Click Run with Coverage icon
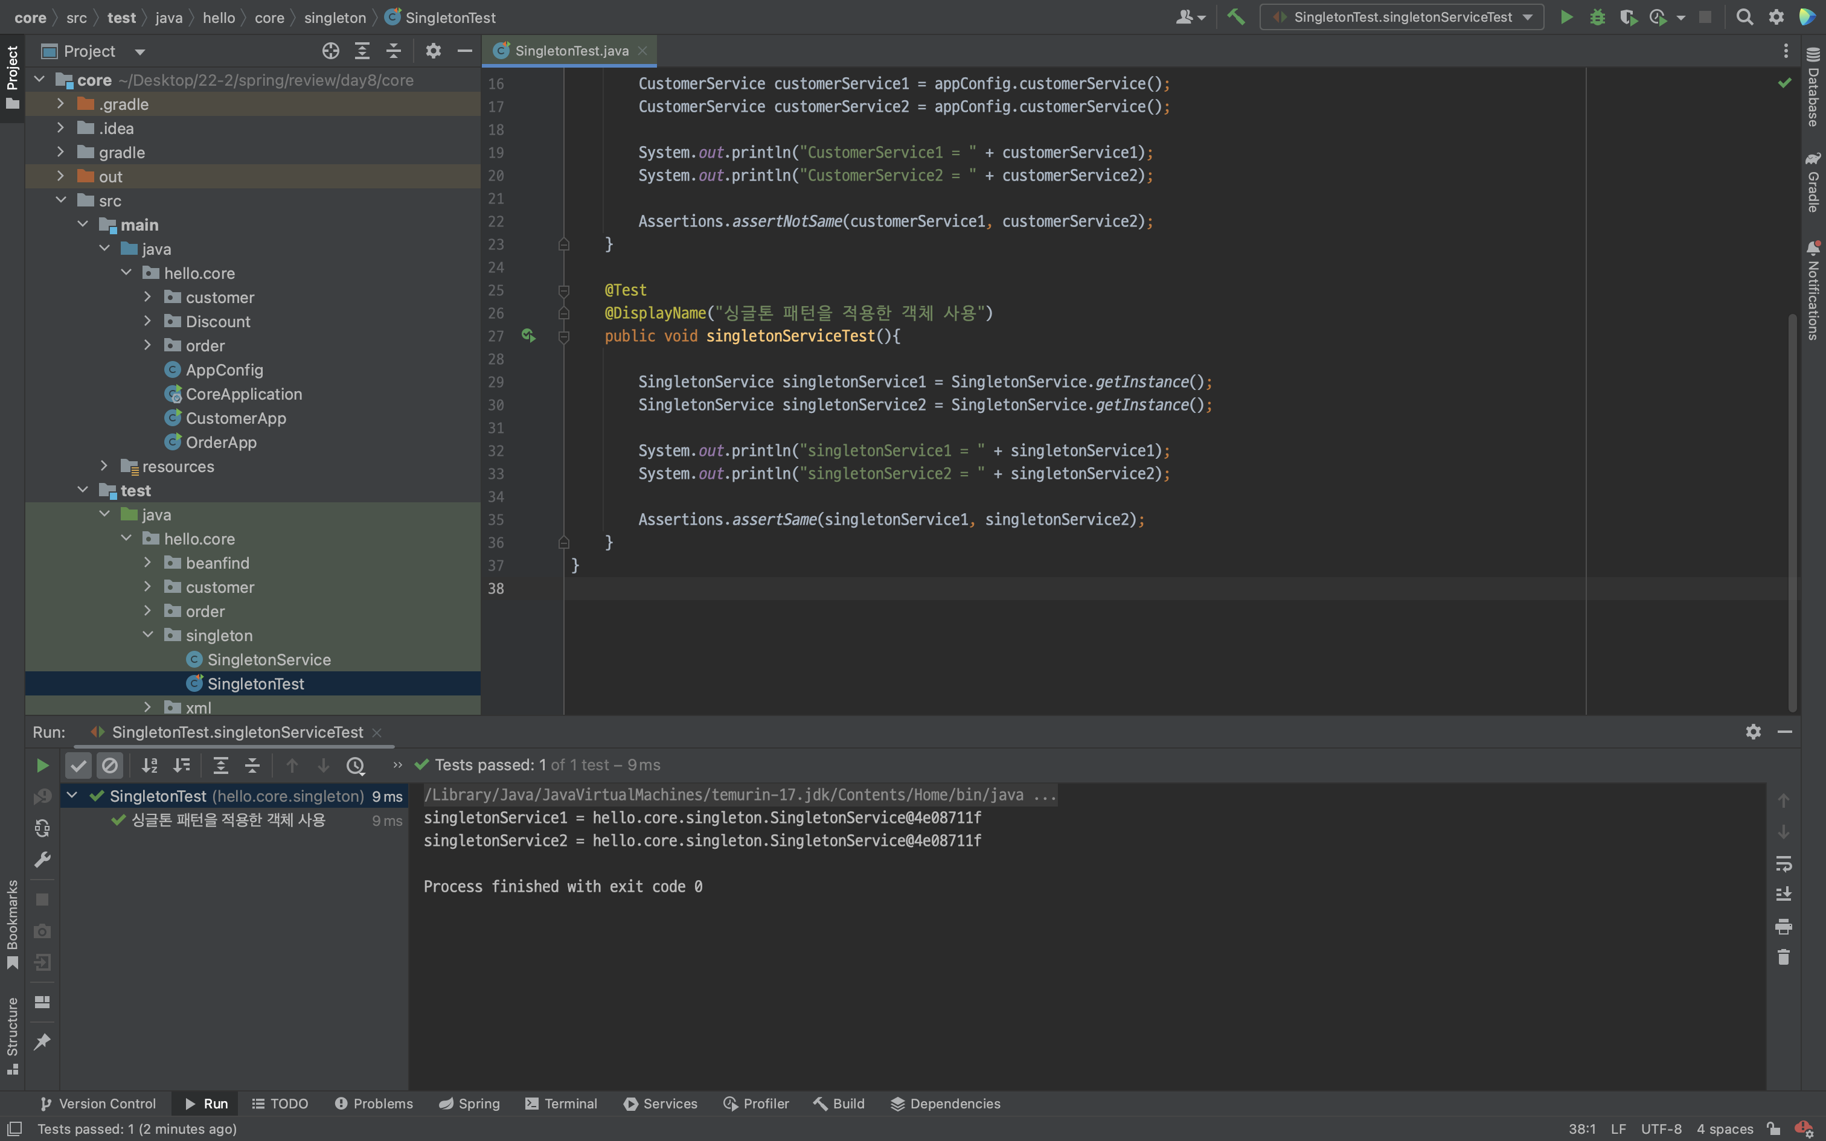The width and height of the screenshot is (1826, 1141). pyautogui.click(x=1627, y=17)
